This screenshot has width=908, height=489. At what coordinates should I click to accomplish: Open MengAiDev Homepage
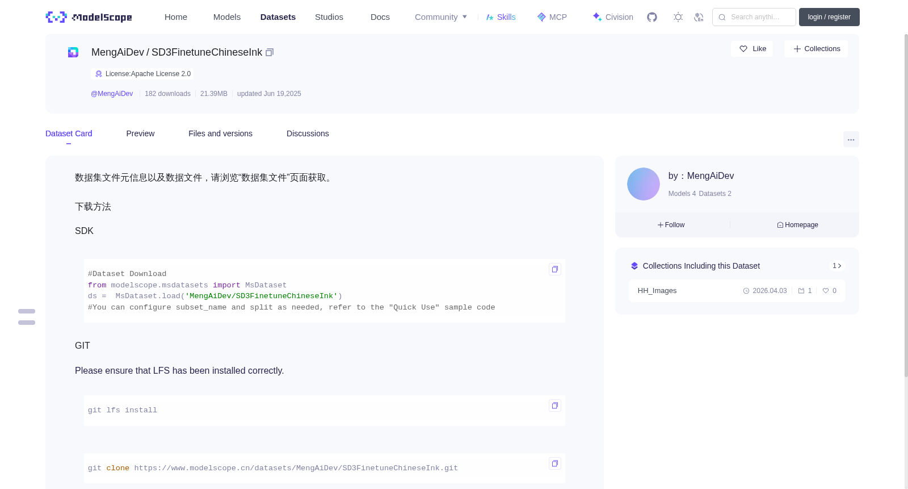coord(798,225)
